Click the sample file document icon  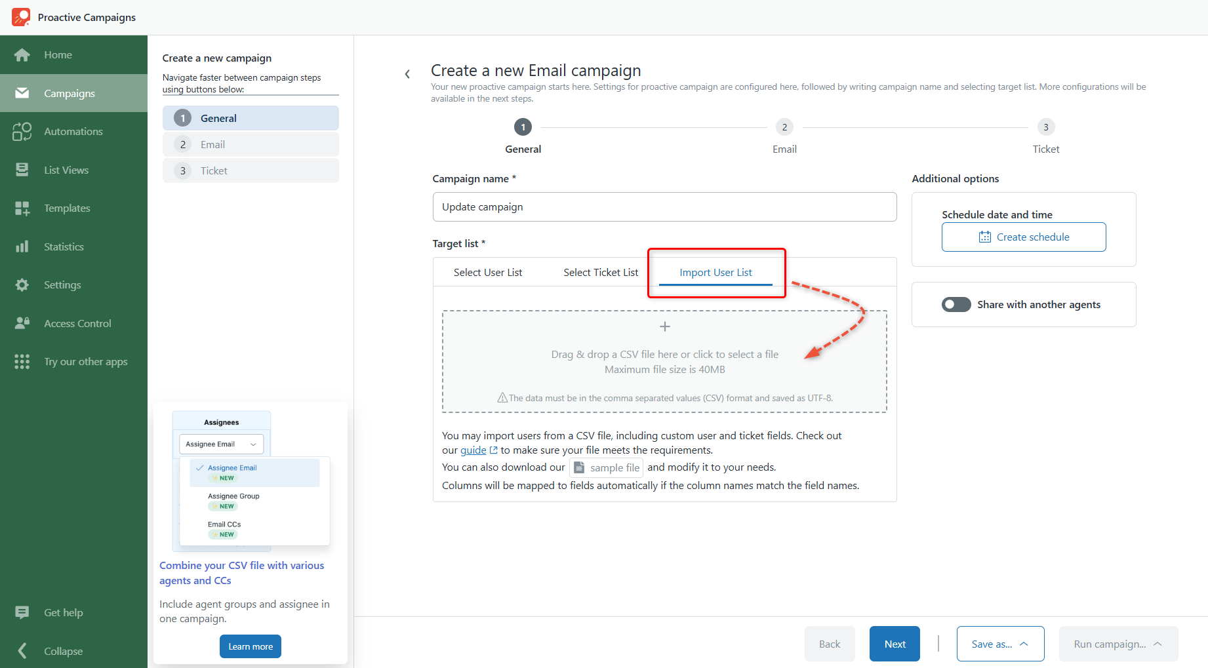[x=579, y=467]
